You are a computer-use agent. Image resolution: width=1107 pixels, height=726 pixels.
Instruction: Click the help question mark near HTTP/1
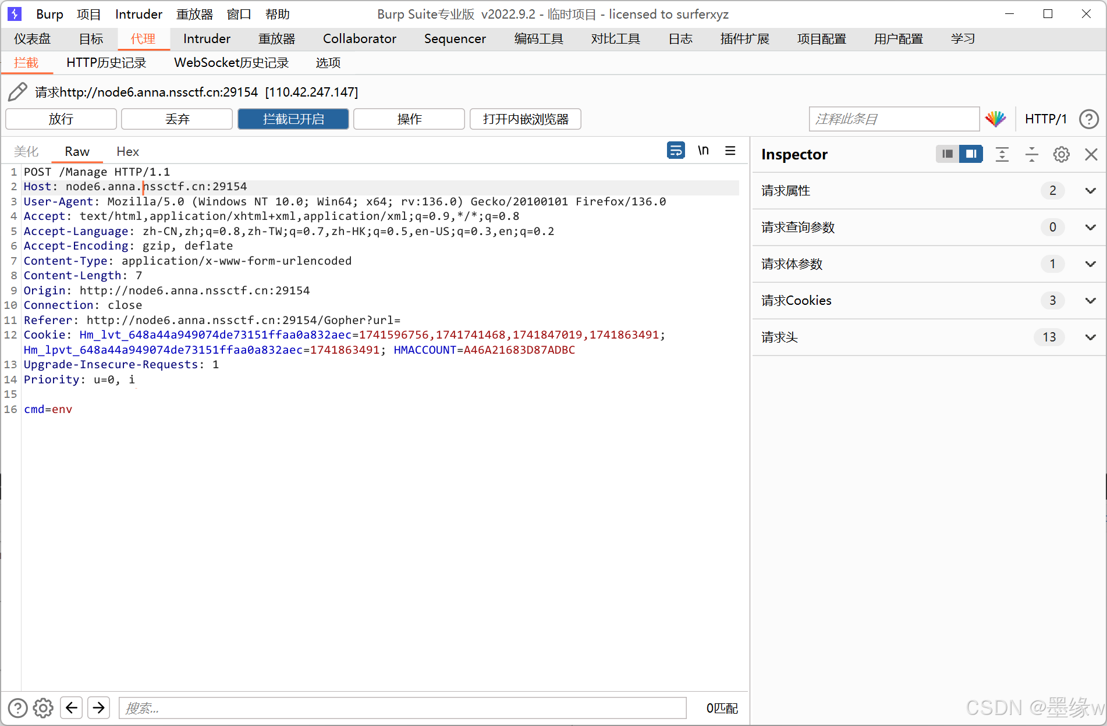(1088, 119)
